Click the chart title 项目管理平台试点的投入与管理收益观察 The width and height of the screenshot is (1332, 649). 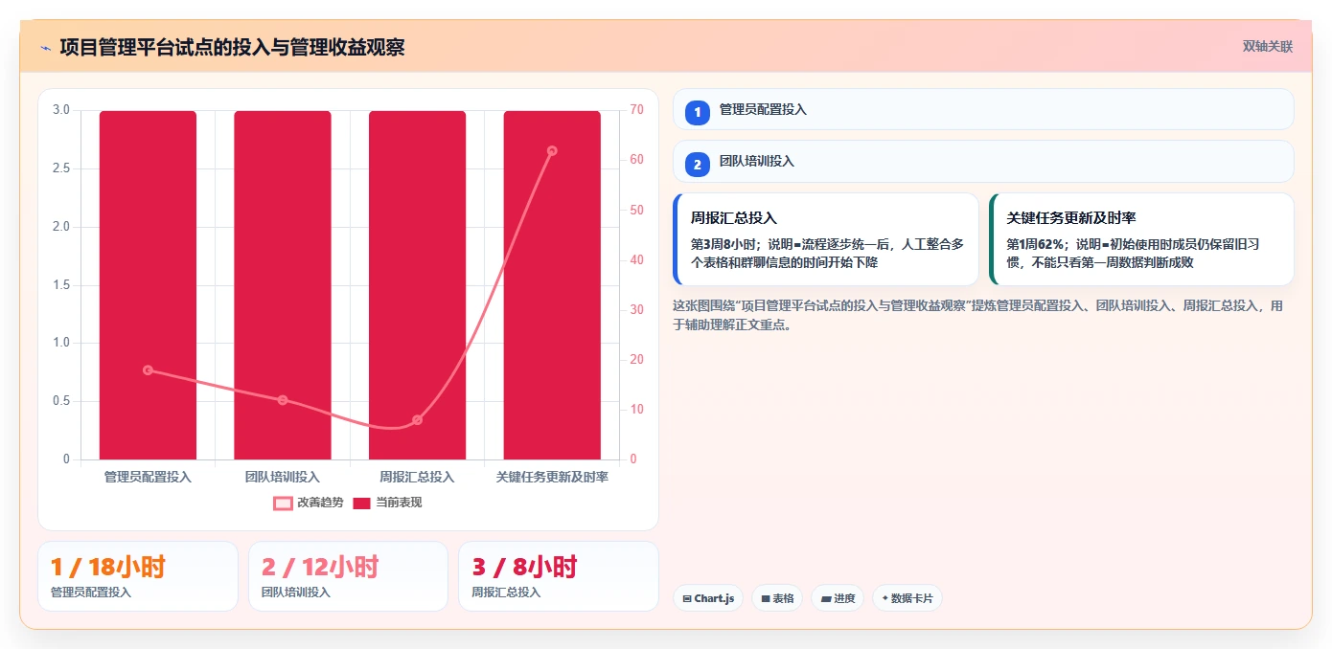coord(232,48)
